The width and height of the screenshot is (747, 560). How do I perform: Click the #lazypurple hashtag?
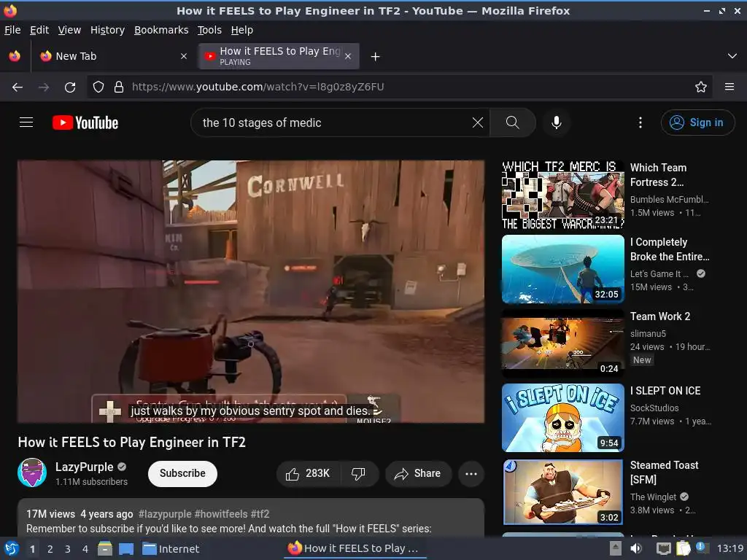pos(165,514)
